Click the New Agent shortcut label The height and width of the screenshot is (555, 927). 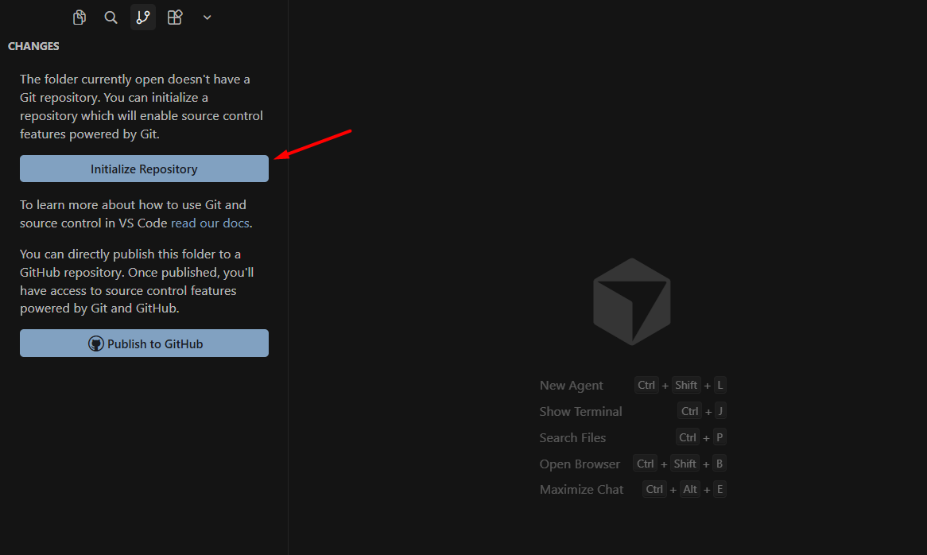(571, 386)
